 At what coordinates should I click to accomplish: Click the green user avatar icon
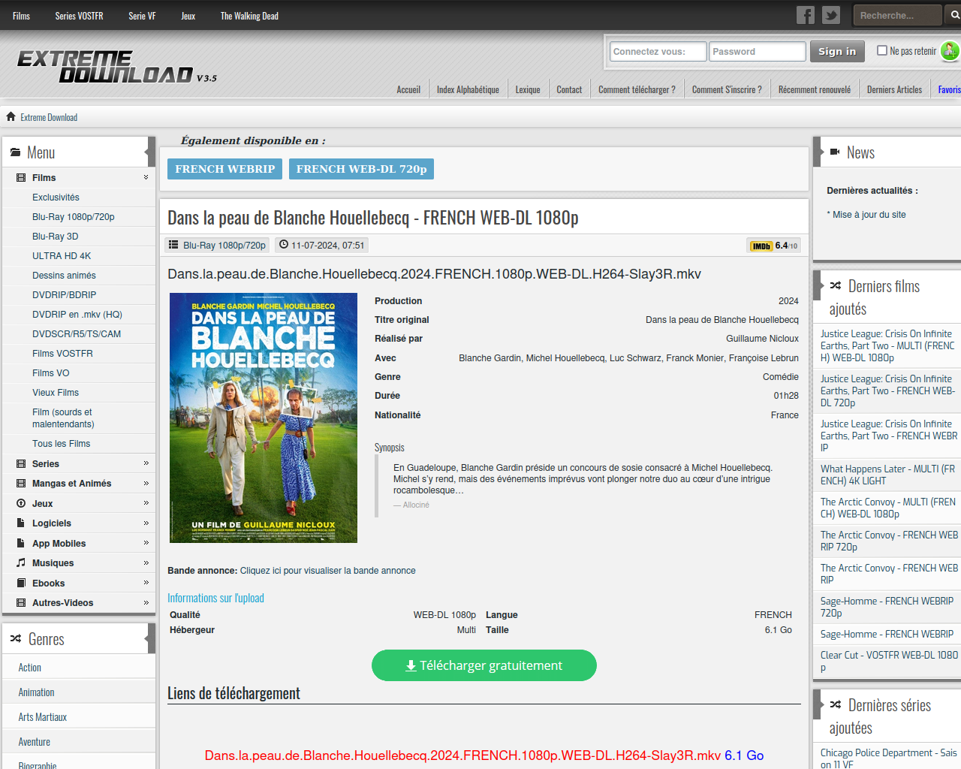pos(950,50)
